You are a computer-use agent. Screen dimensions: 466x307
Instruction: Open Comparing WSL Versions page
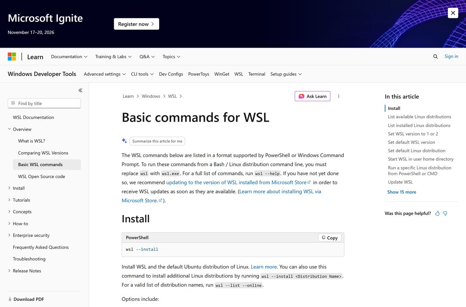click(43, 153)
